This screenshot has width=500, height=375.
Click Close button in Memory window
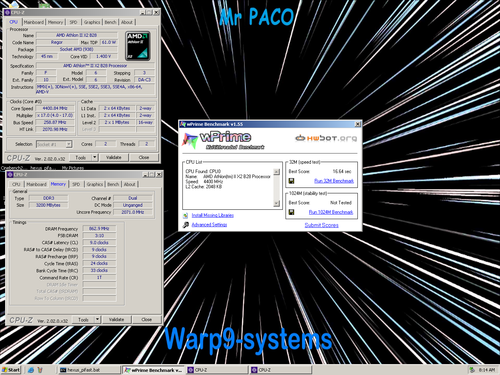[146, 320]
